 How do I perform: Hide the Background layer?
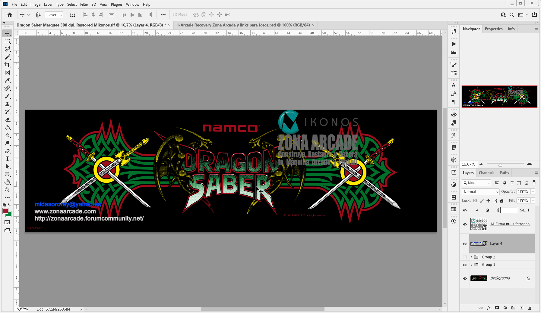[465, 278]
